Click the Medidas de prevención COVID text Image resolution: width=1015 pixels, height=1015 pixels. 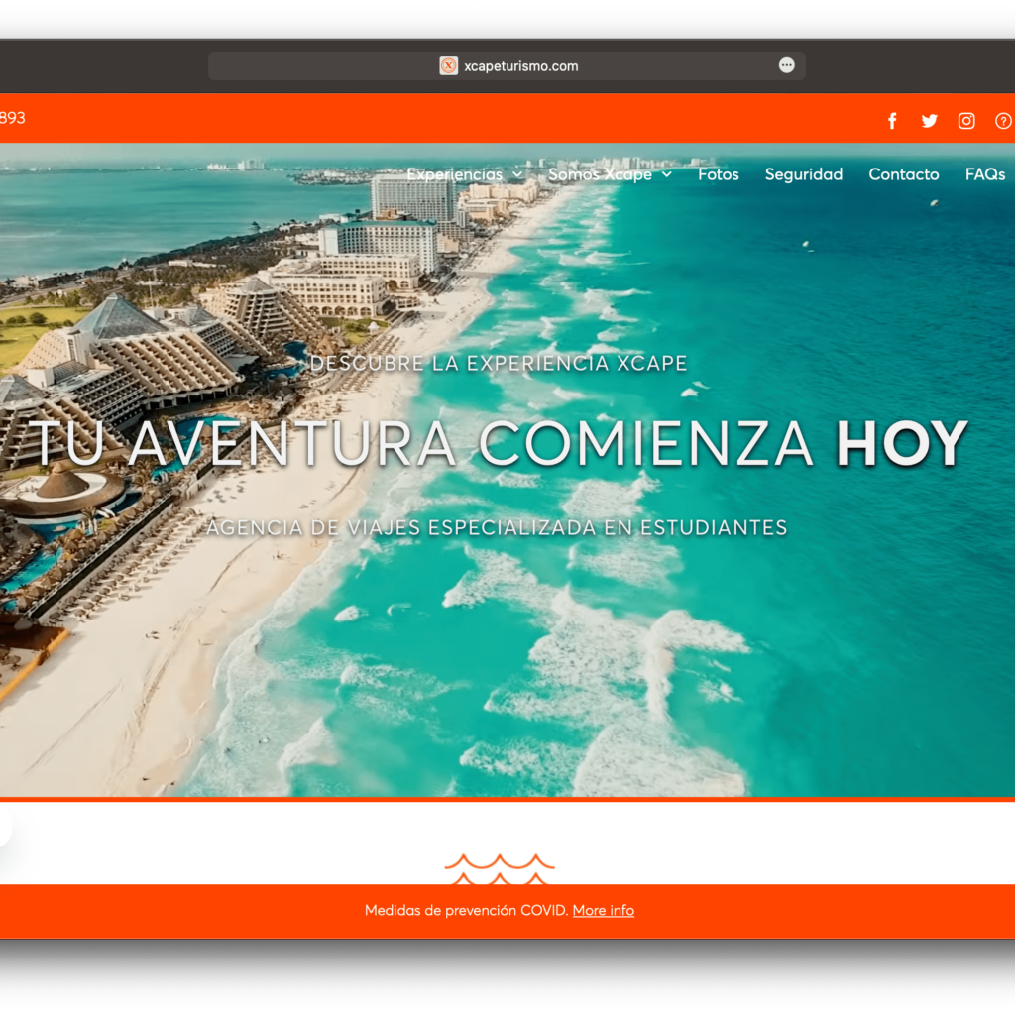click(466, 910)
